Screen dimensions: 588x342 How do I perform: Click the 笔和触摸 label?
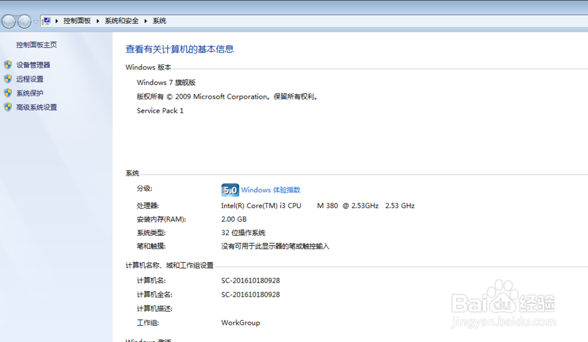[x=151, y=246]
